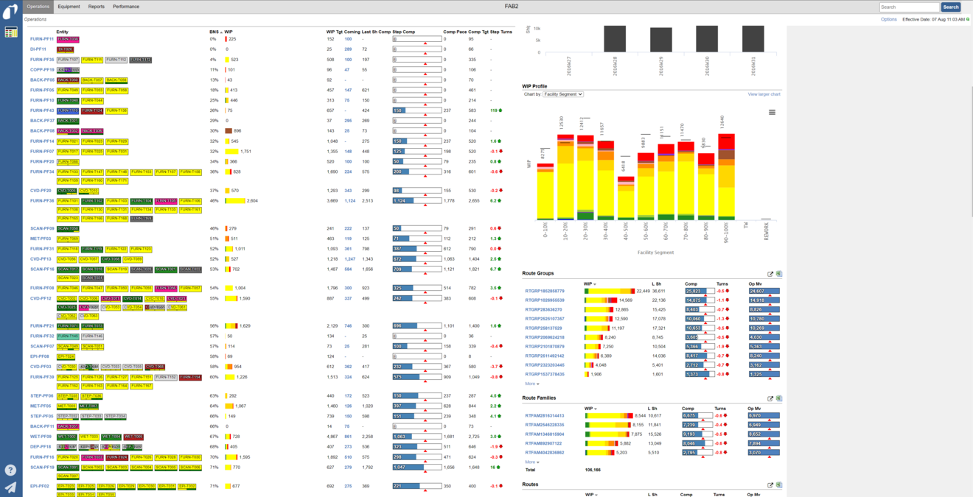Switch to the Equipment tab
This screenshot has width=973, height=497.
pos(69,6)
